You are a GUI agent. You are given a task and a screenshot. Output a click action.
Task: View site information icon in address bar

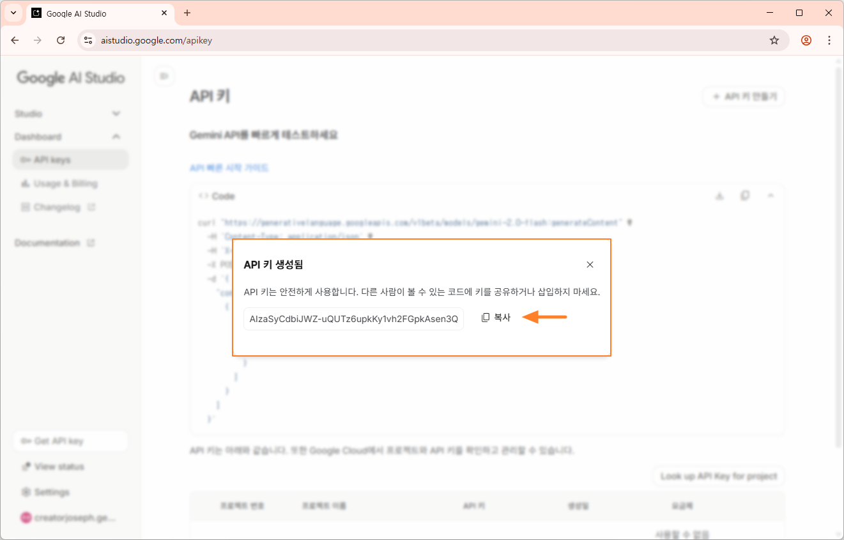89,40
